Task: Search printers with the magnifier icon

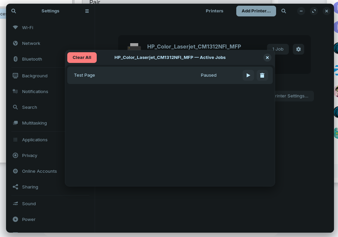Action: [x=284, y=11]
